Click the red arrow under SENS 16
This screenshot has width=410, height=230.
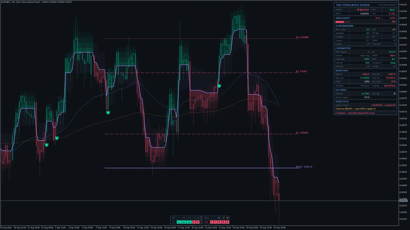click(x=227, y=222)
